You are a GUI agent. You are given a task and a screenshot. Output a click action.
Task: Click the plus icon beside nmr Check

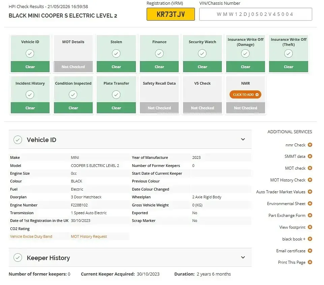[310, 145]
